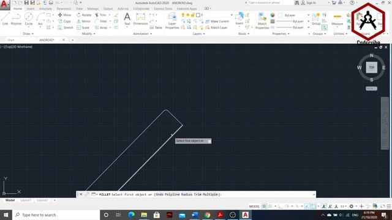Open the View ribbon tab
This screenshot has height=220, width=392.
[79, 9]
